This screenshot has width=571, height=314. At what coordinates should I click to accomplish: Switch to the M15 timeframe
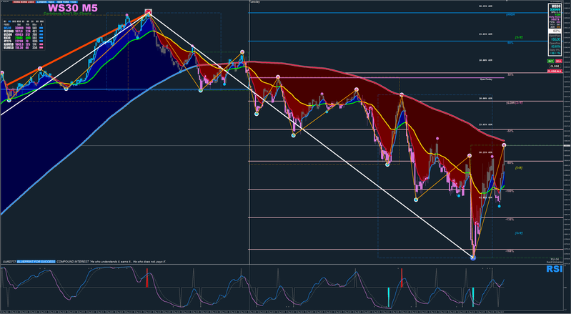(14, 21)
